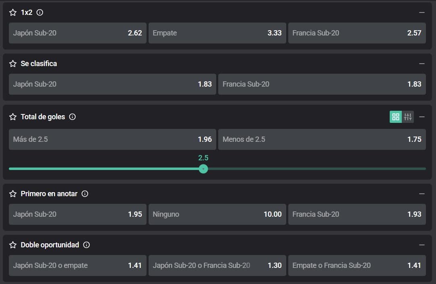Open Doble oportunidad info tooltip
The height and width of the screenshot is (284, 436).
87,245
